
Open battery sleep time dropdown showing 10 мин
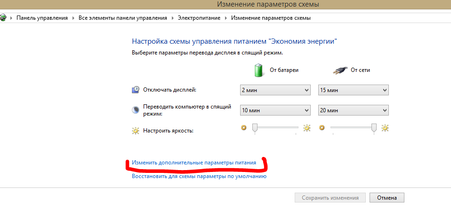point(275,110)
